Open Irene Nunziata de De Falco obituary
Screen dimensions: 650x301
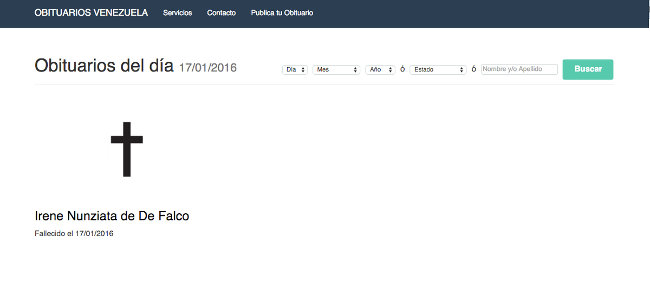click(112, 216)
